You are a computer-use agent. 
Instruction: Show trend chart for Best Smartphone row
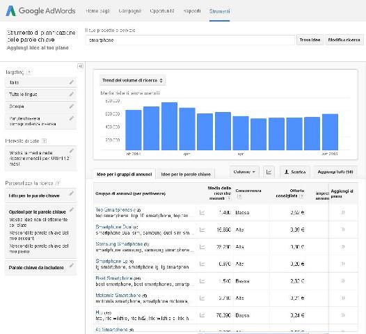[202, 281]
